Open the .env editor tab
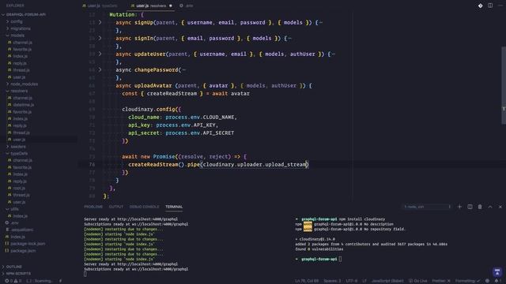 (187, 6)
